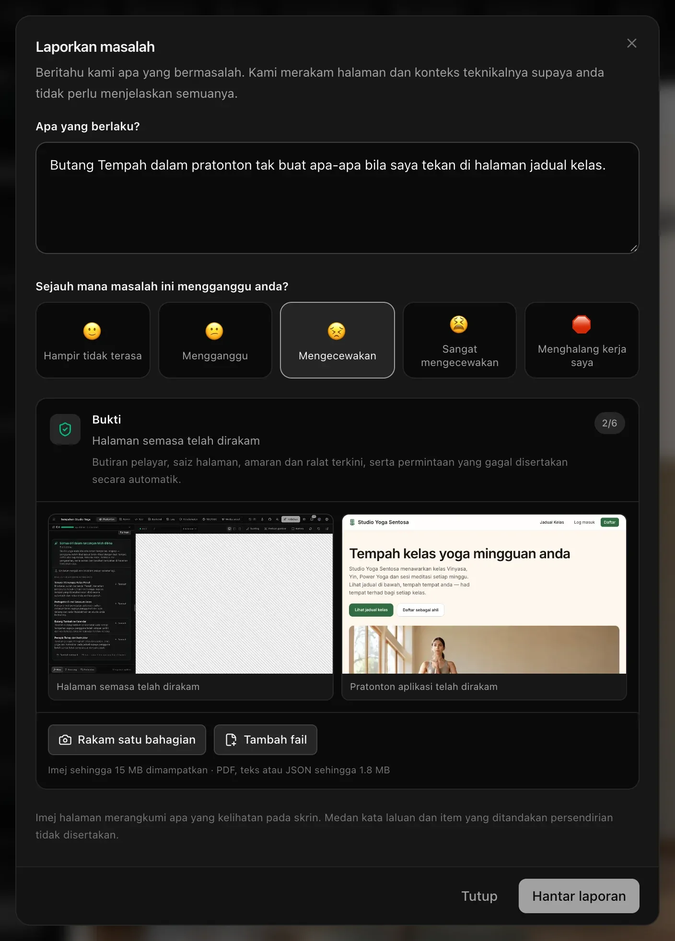Image resolution: width=675 pixels, height=941 pixels.
Task: Click the green Daftar button in preview header
Action: (609, 522)
